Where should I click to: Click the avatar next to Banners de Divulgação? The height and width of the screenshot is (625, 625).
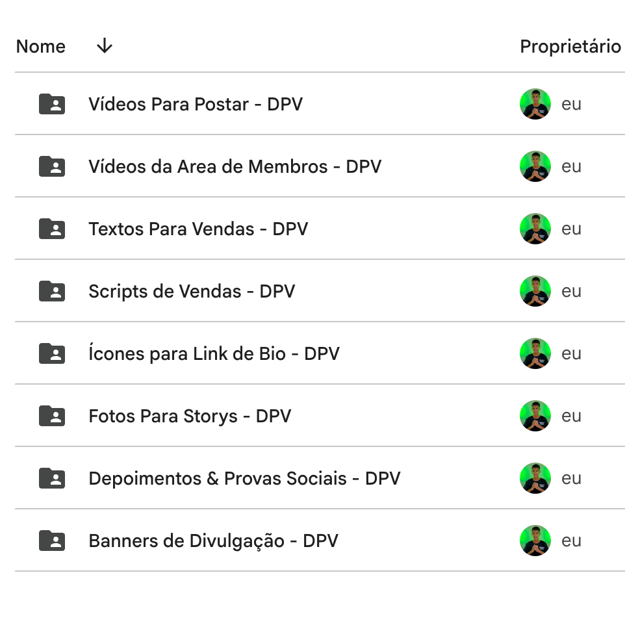point(535,541)
